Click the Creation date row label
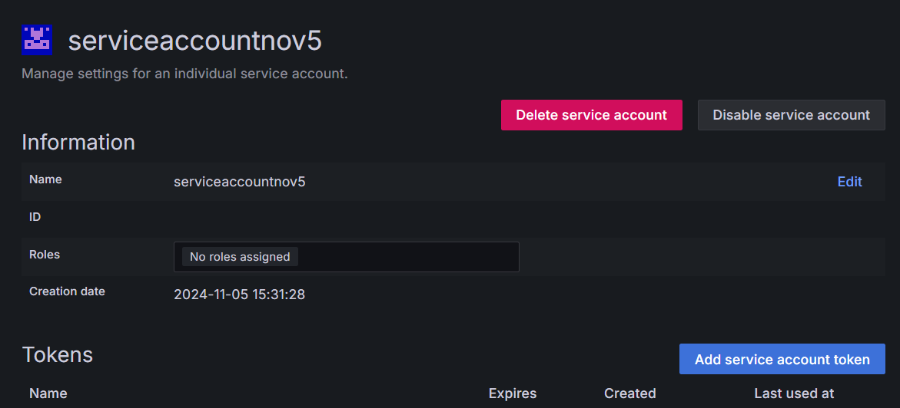This screenshot has width=900, height=408. (67, 291)
